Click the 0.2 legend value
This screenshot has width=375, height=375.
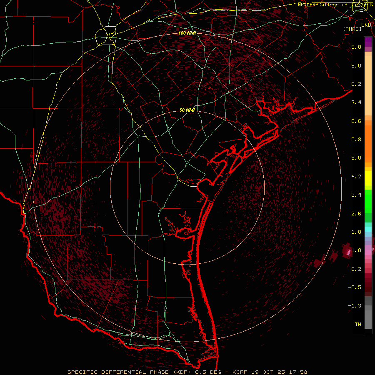point(356,269)
